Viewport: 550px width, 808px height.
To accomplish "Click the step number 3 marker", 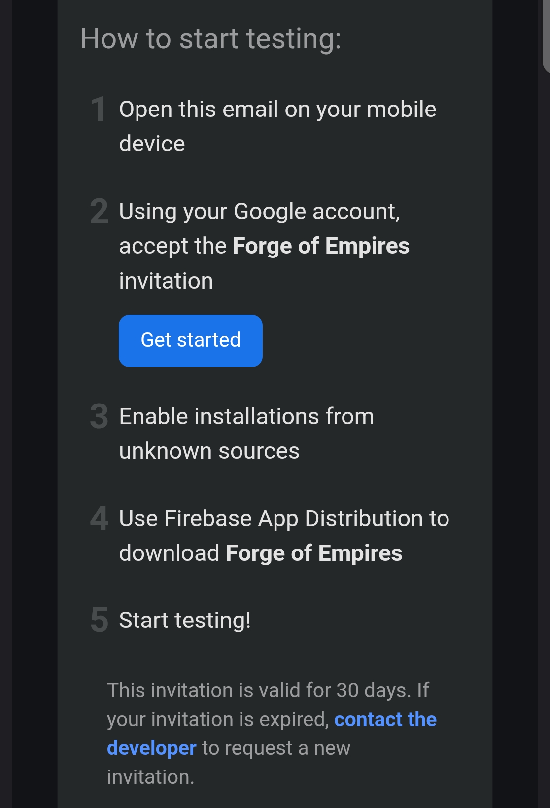I will [x=99, y=417].
